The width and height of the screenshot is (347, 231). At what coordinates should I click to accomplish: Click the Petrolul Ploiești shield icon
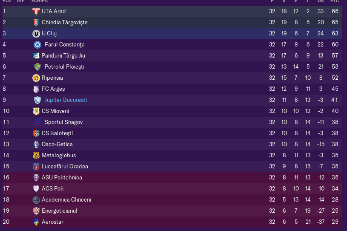37,67
